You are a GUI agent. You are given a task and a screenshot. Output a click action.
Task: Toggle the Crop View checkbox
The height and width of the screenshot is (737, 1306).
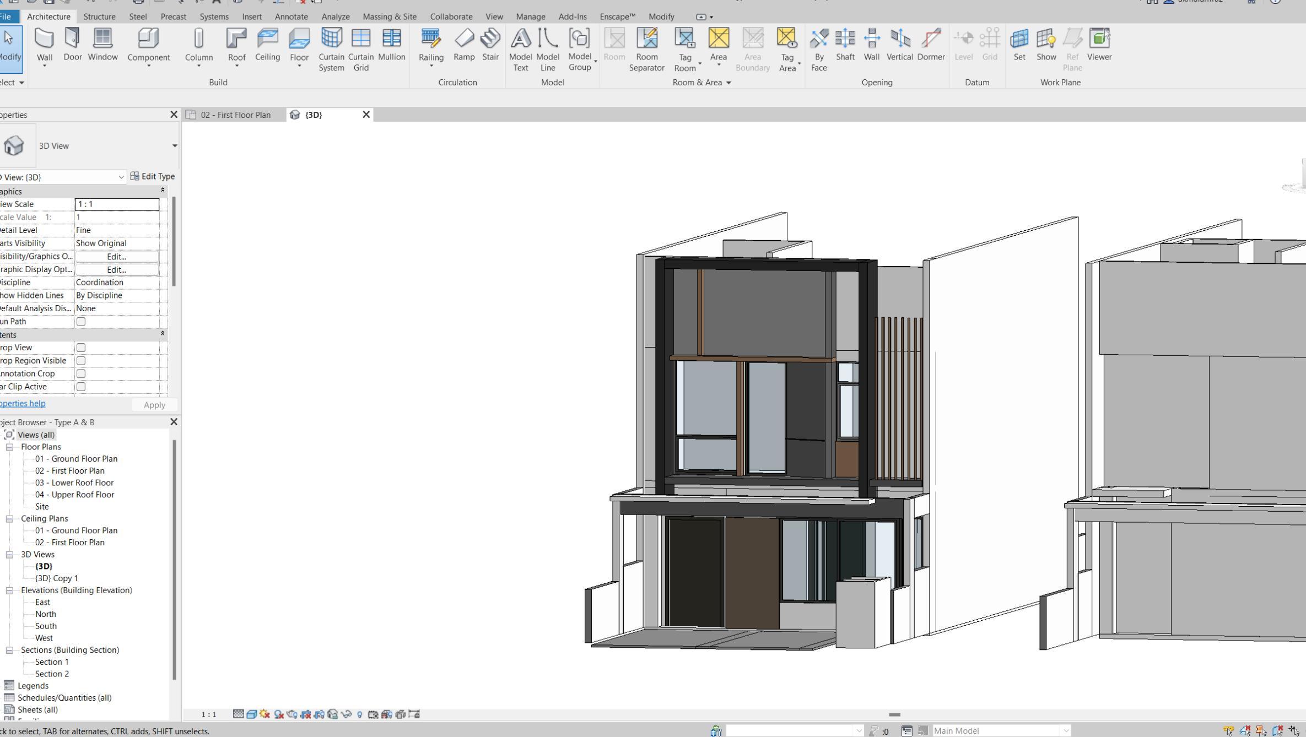click(81, 348)
